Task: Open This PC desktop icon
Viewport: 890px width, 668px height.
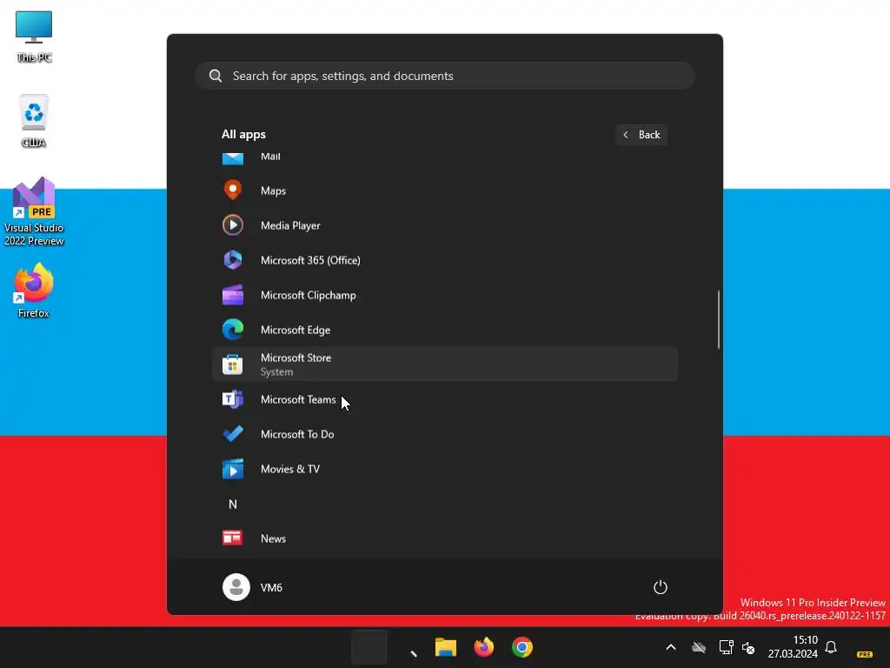Action: [x=34, y=37]
